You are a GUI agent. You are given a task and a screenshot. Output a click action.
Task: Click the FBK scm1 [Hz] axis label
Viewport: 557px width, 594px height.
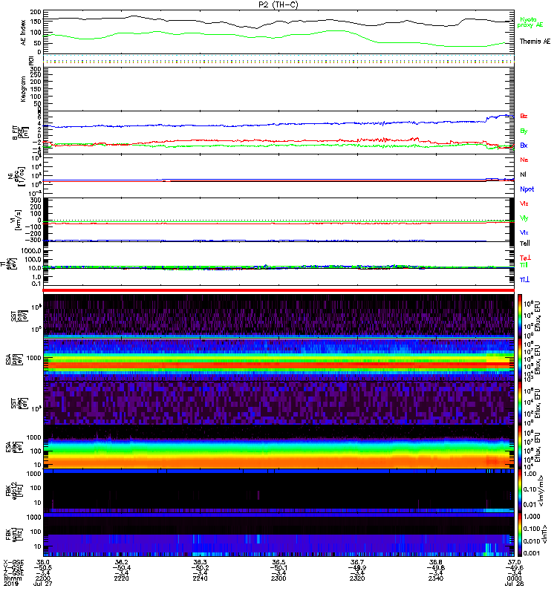[x=13, y=535]
